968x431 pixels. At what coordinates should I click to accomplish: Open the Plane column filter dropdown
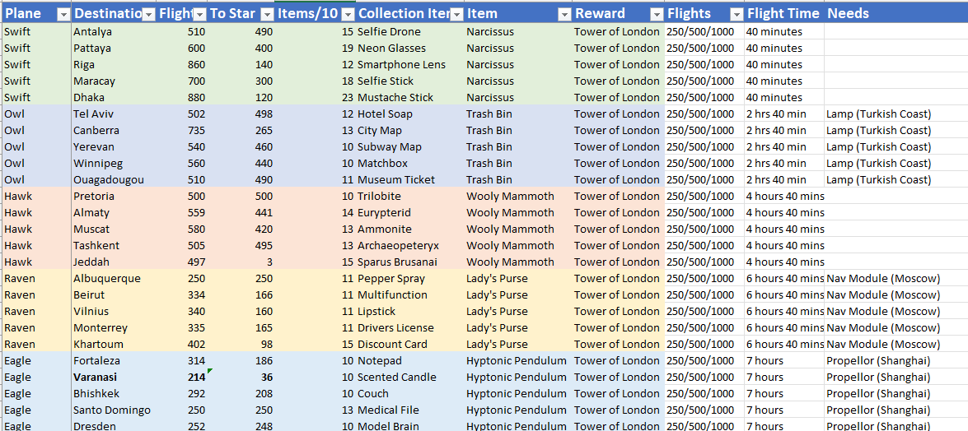click(x=63, y=14)
